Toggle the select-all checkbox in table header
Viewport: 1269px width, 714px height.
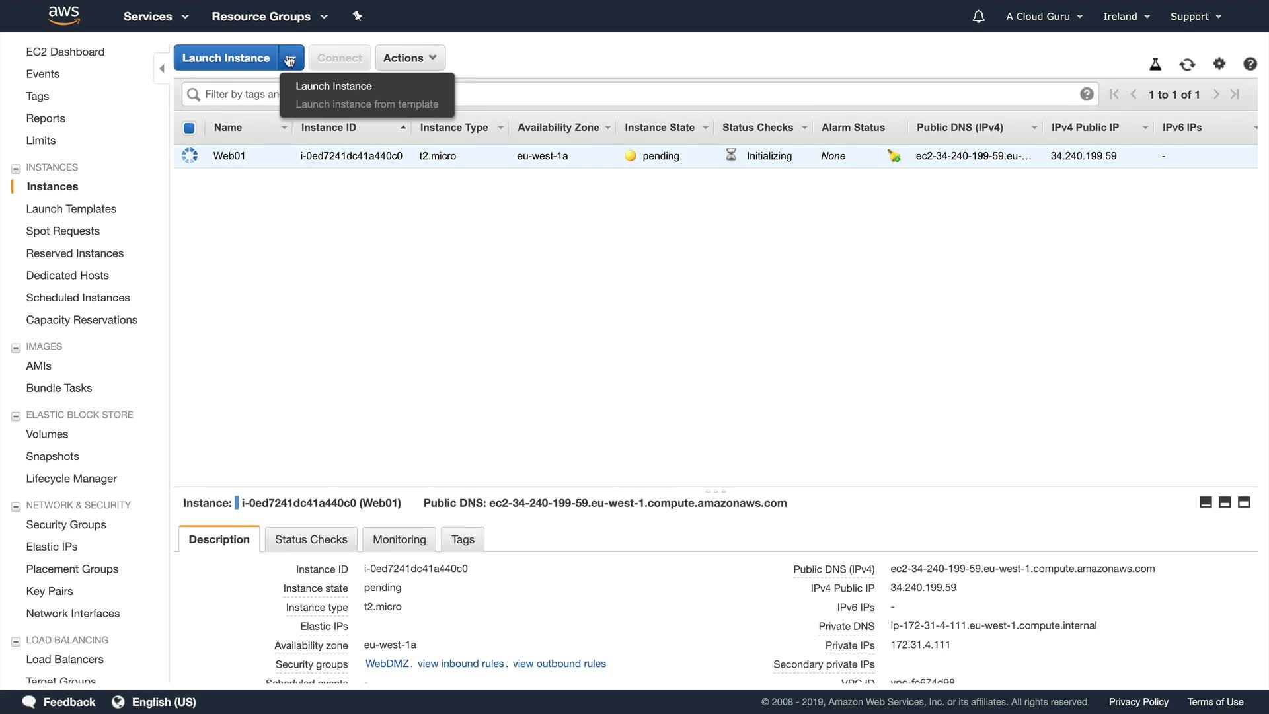189,128
